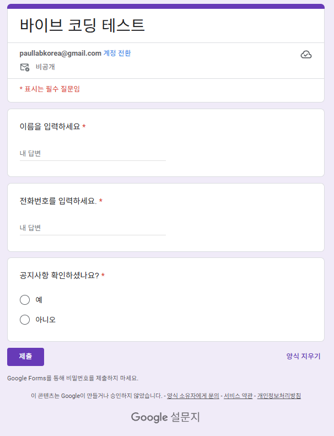334x436 pixels.
Task: Click the 전화번호를 입력하세요 question label
Action: click(58, 201)
